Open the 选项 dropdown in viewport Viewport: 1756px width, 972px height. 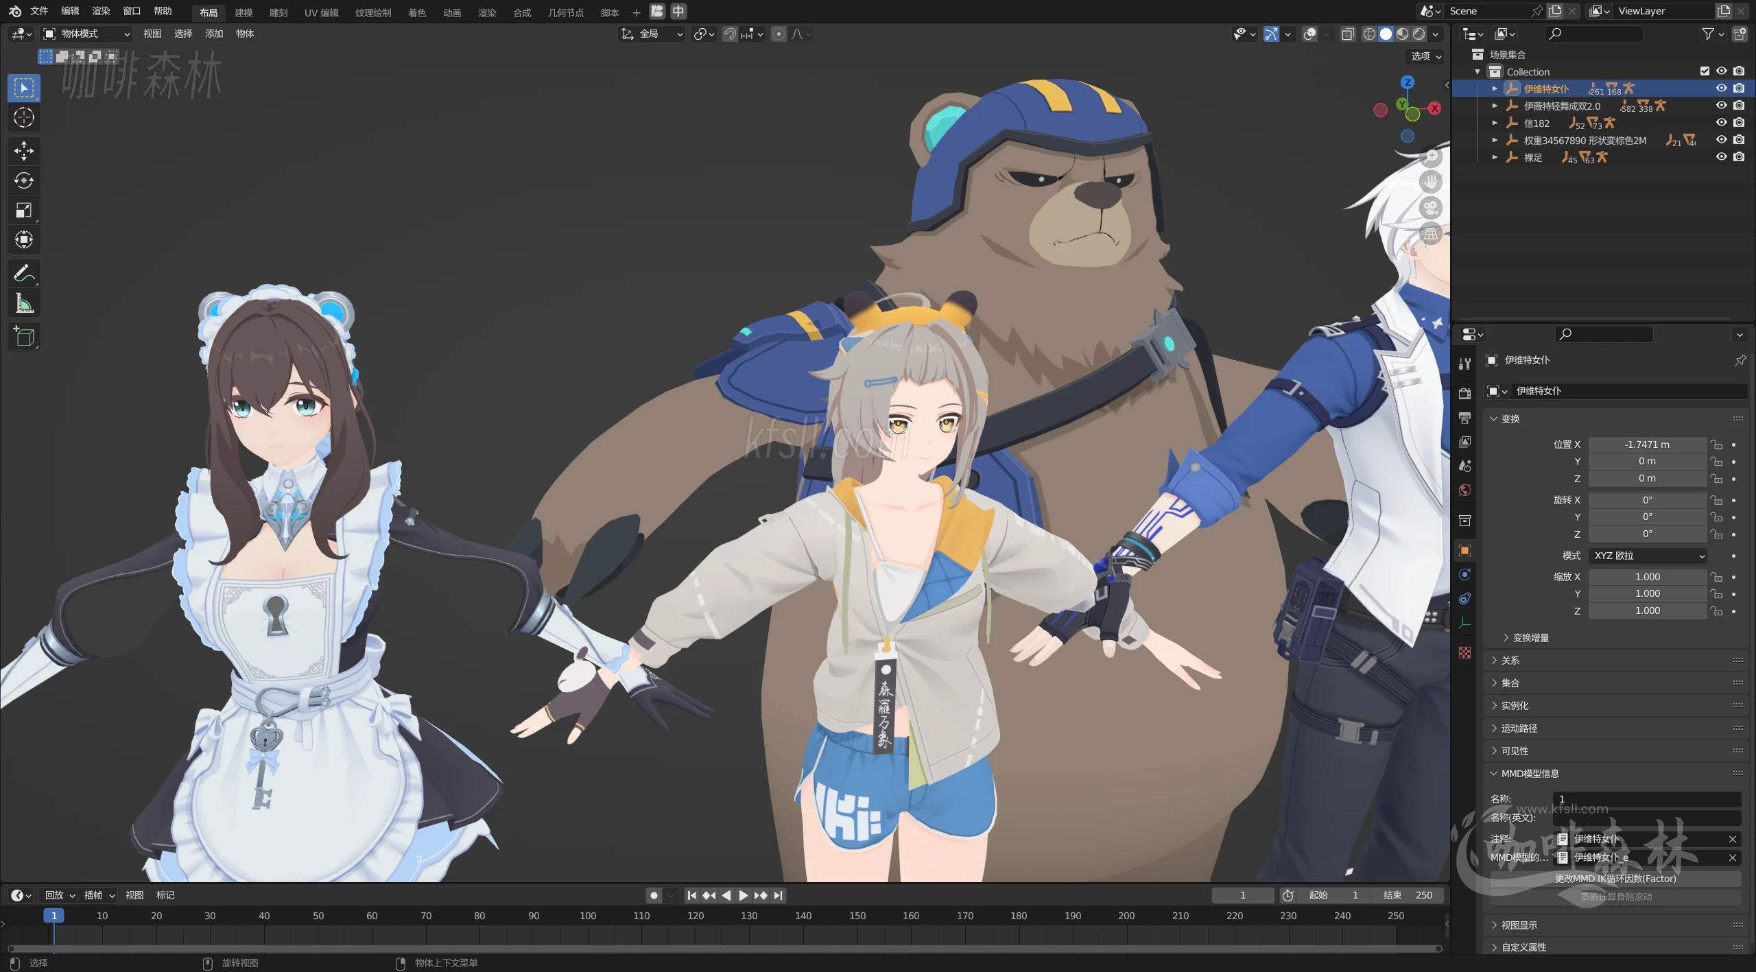pyautogui.click(x=1426, y=56)
